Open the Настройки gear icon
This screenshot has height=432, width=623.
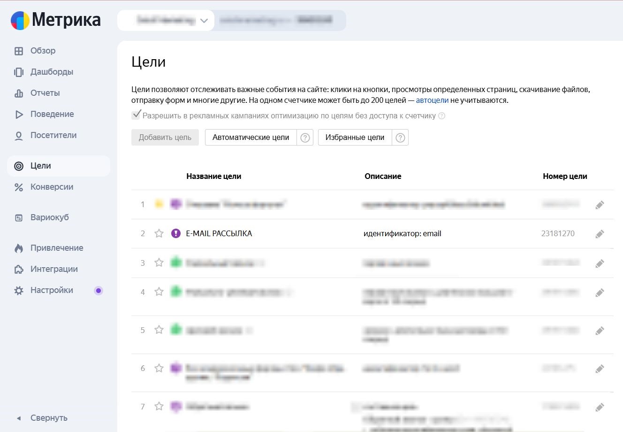(x=19, y=291)
